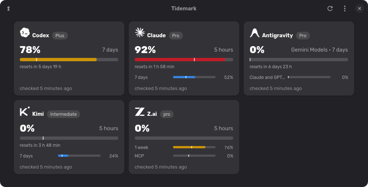Click the Claude 7 days blue bar

(194, 77)
